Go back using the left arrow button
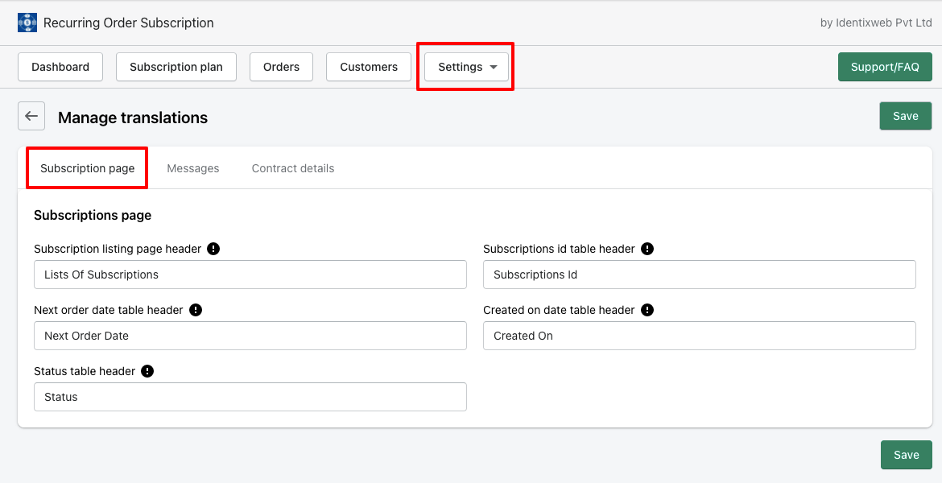 31,116
